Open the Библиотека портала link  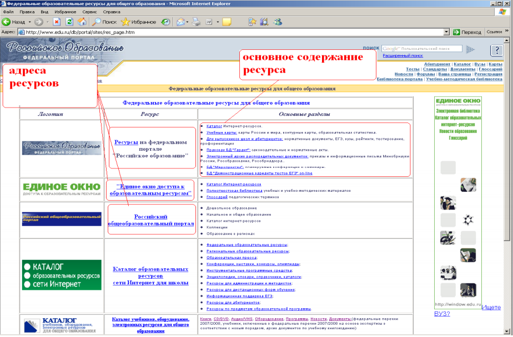pyautogui.click(x=400, y=79)
